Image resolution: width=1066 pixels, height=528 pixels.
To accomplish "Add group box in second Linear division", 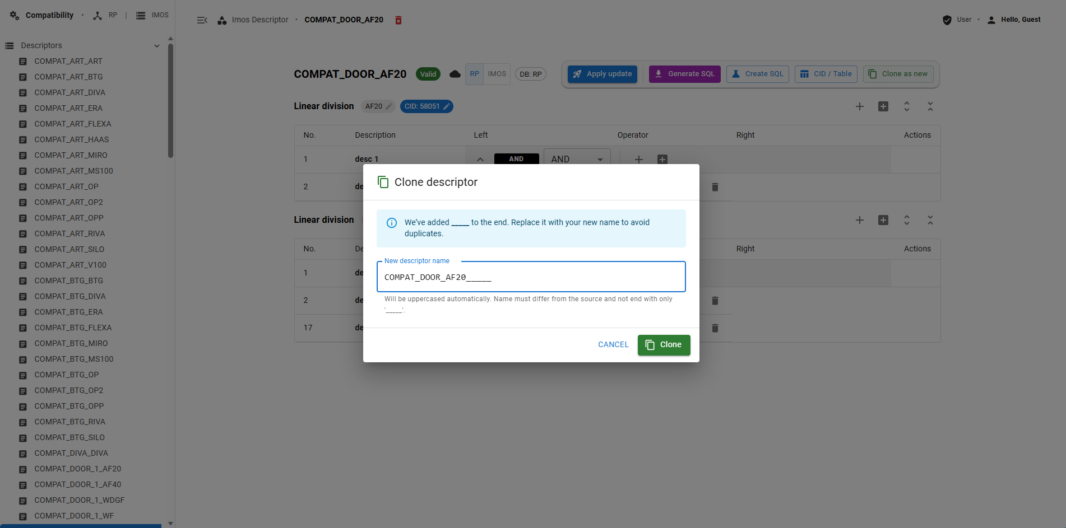I will tap(883, 220).
